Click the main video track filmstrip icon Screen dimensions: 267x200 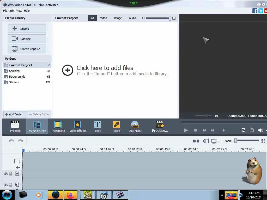click(17, 161)
